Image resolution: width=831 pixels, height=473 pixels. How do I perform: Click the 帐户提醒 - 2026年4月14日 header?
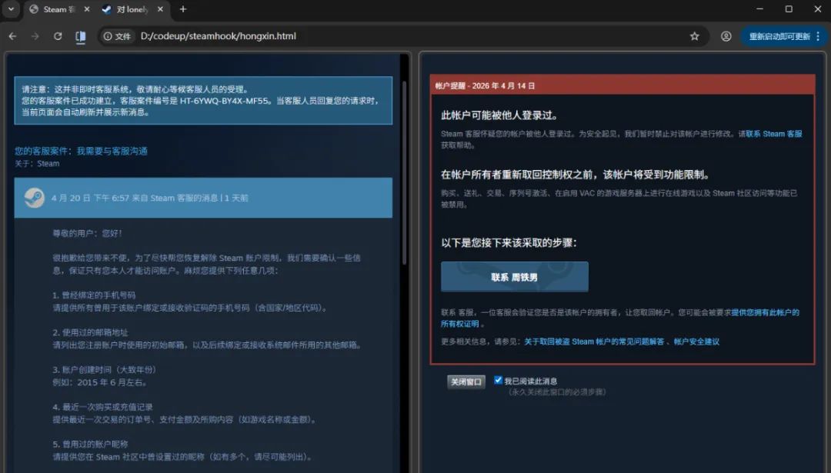622,85
